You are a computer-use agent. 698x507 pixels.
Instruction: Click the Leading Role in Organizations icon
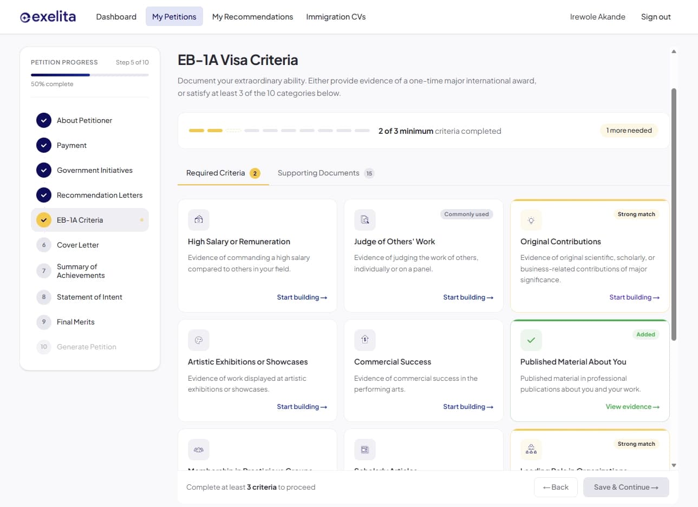pos(531,449)
